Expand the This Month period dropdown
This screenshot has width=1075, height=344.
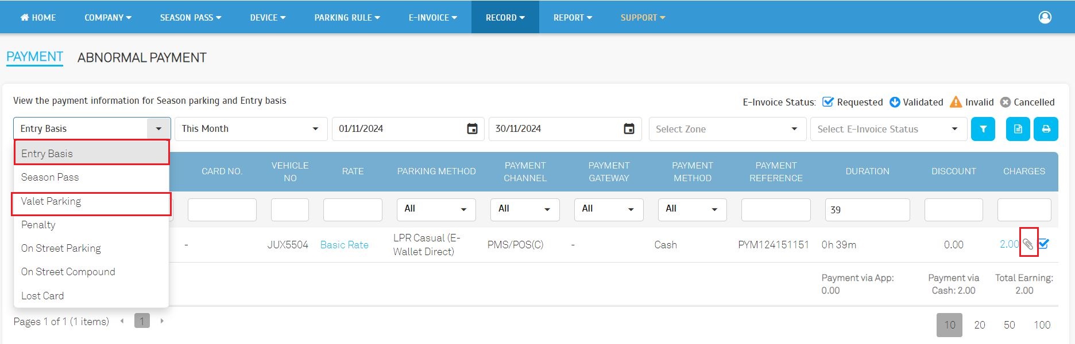250,129
